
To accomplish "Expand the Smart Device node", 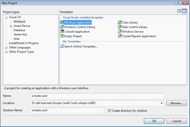I will point(11,26).
